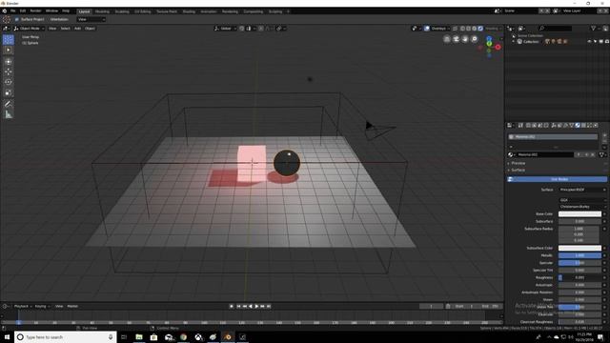Open the Window menu

[x=51, y=10]
